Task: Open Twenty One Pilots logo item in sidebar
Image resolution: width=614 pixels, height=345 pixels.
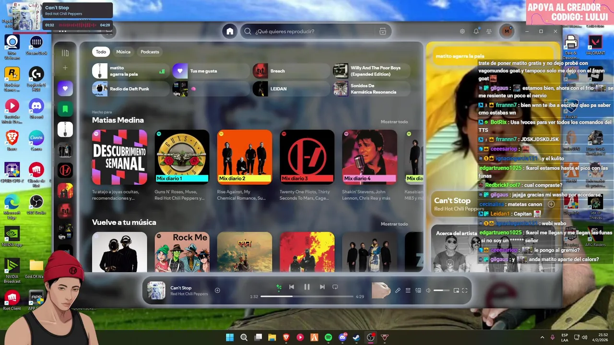Action: [65, 170]
